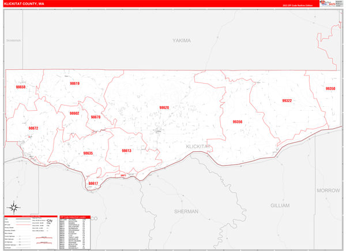Select the Gilliam county label
The width and height of the screenshot is (346, 251).
[x=280, y=205]
